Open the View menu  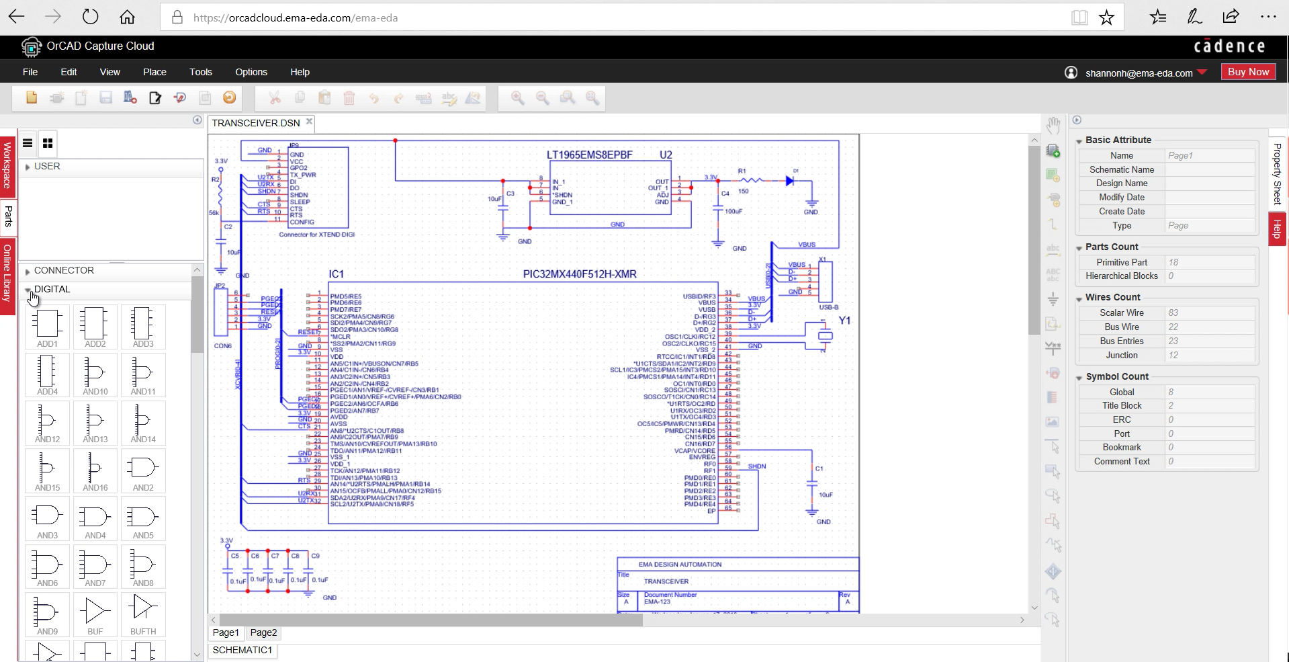tap(110, 72)
